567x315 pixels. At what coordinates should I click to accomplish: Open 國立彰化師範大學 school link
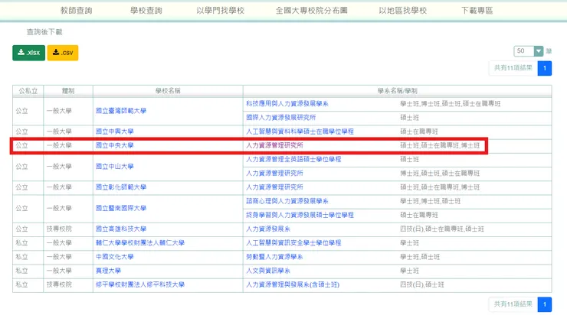tap(121, 187)
